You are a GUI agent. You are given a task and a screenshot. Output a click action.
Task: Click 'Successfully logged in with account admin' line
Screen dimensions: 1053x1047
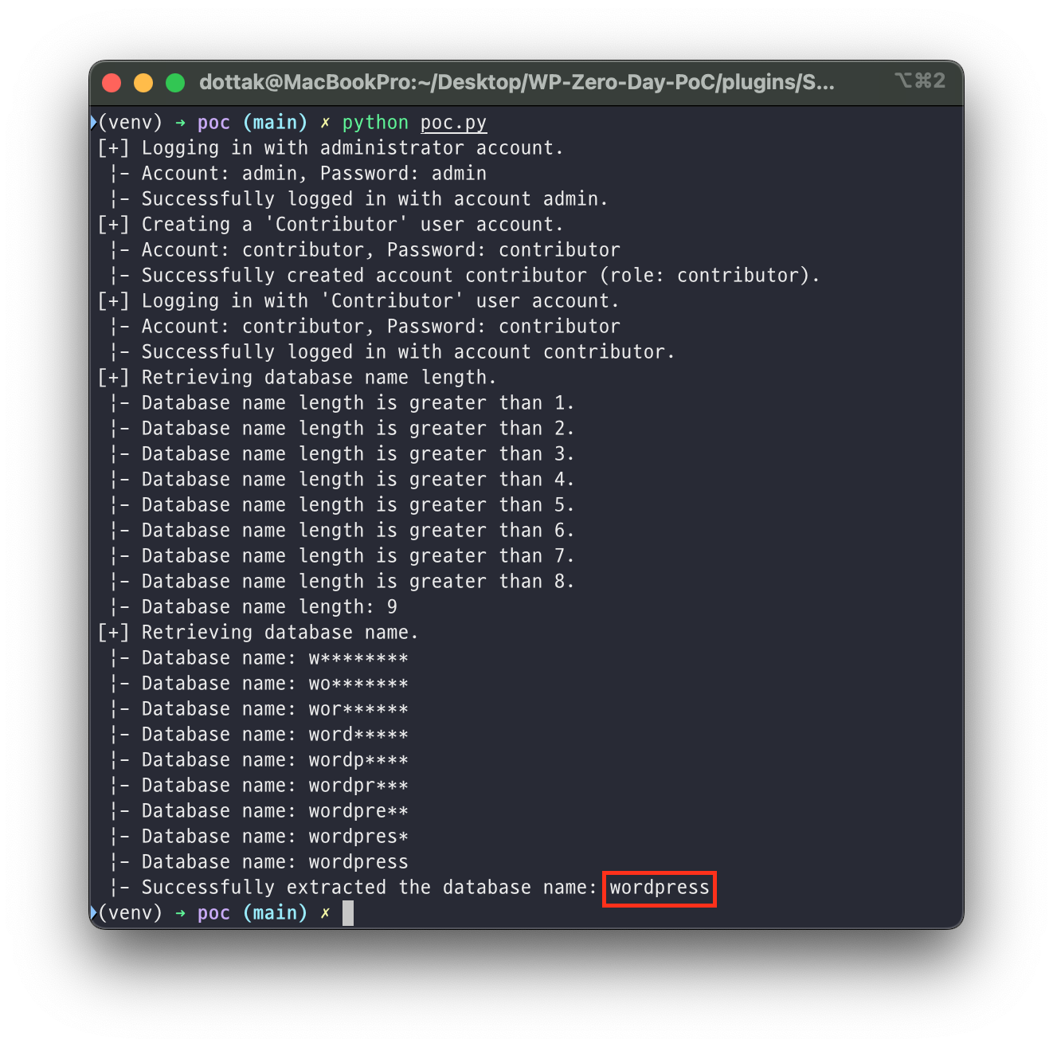[360, 199]
